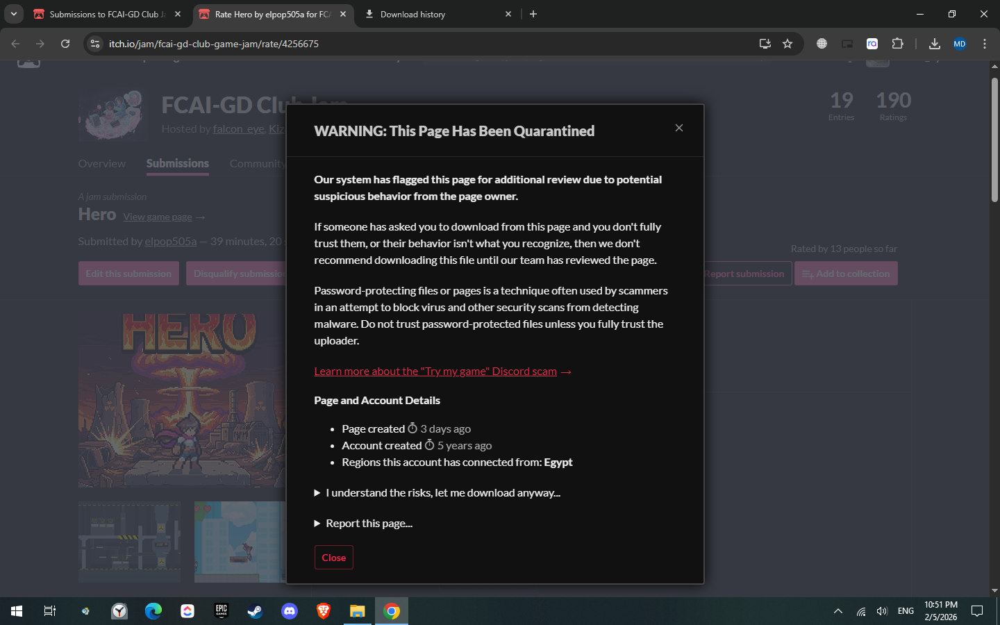Click the 'Edit this submission' button

[x=128, y=274]
